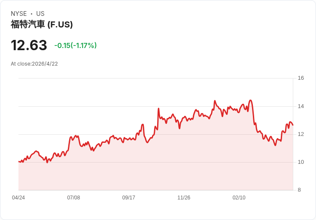Click the 14 y-axis price label

(x=301, y=106)
